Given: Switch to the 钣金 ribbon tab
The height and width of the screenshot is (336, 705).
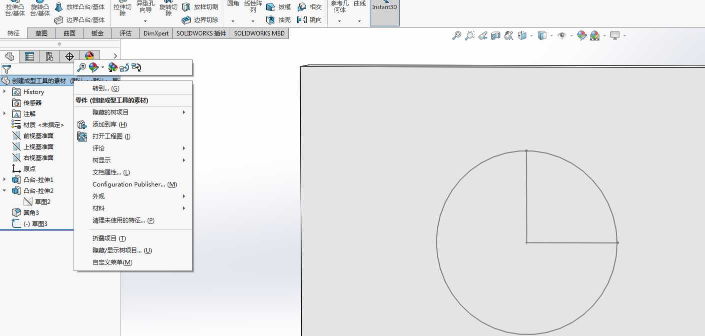Looking at the screenshot, I should click(x=98, y=33).
